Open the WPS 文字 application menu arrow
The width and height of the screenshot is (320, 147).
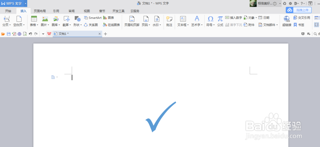[x=25, y=4]
